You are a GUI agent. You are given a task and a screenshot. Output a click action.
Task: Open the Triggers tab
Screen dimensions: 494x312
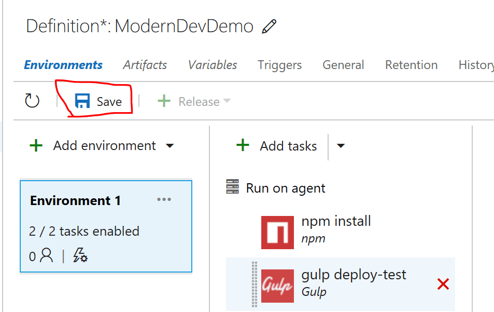[x=280, y=65]
